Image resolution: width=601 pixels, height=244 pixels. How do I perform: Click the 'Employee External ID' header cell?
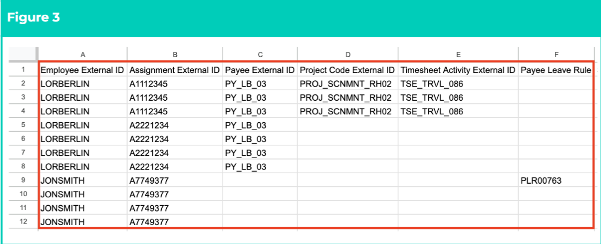point(82,70)
